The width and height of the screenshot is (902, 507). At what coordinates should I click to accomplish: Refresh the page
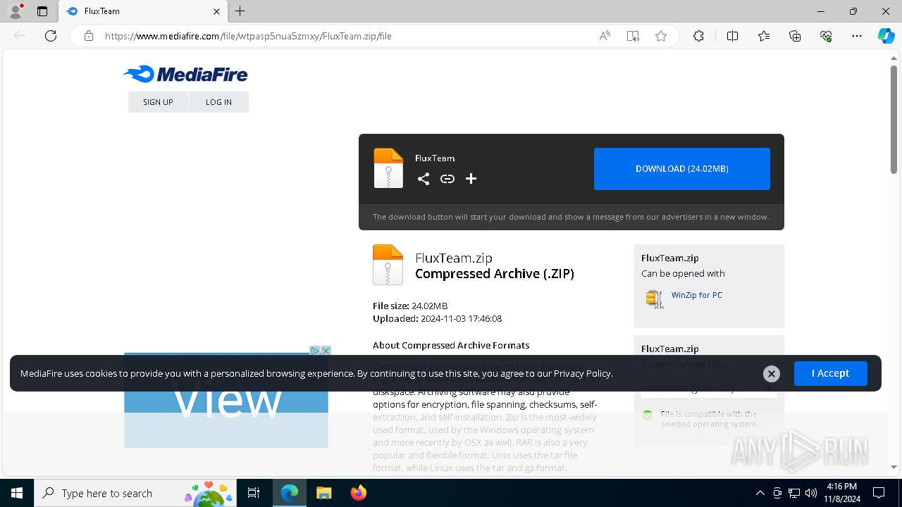(51, 36)
